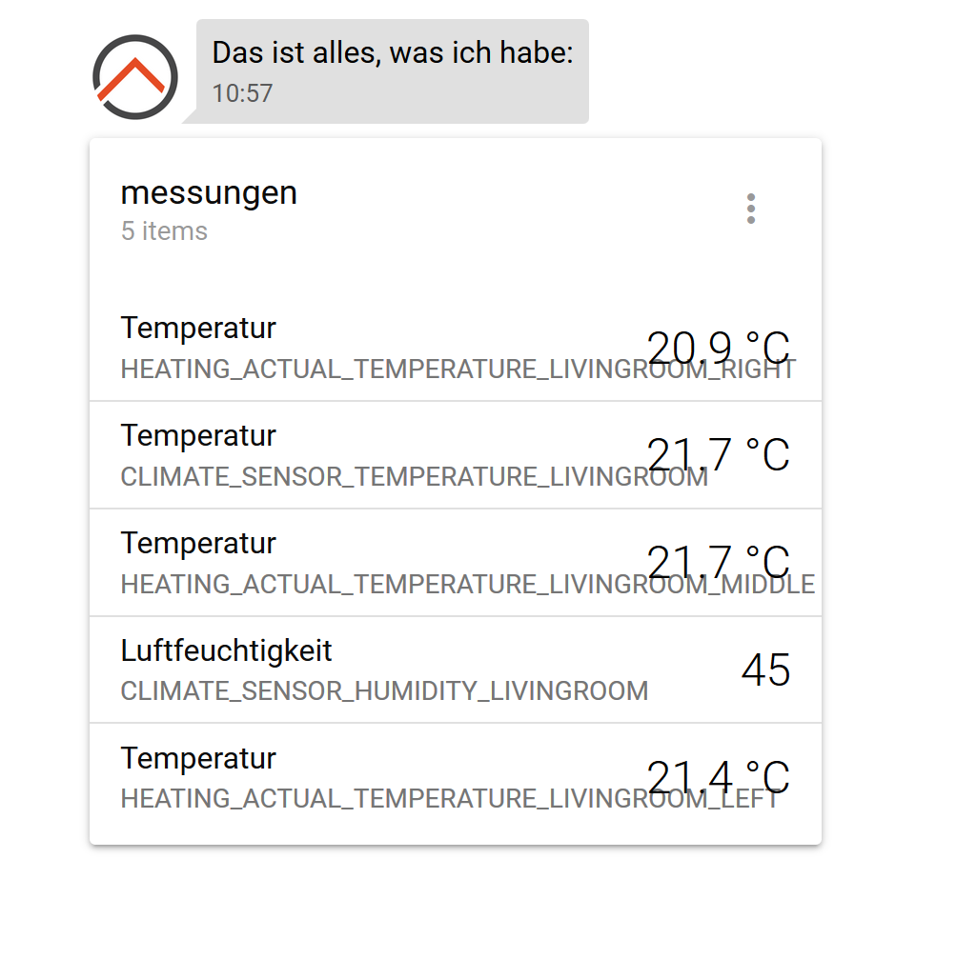Click the 10:57 message timestamp

click(242, 93)
